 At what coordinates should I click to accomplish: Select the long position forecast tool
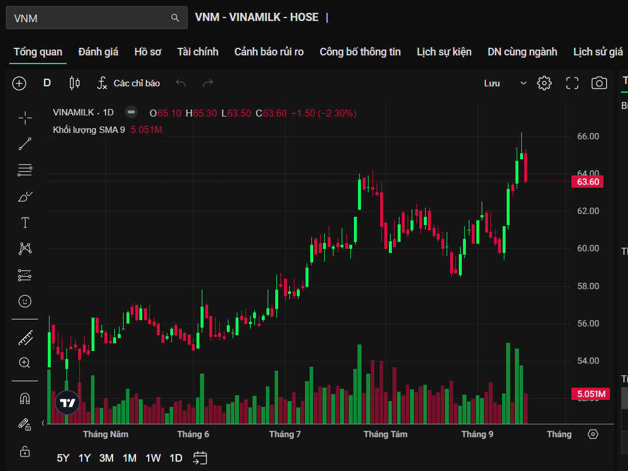[x=25, y=275]
